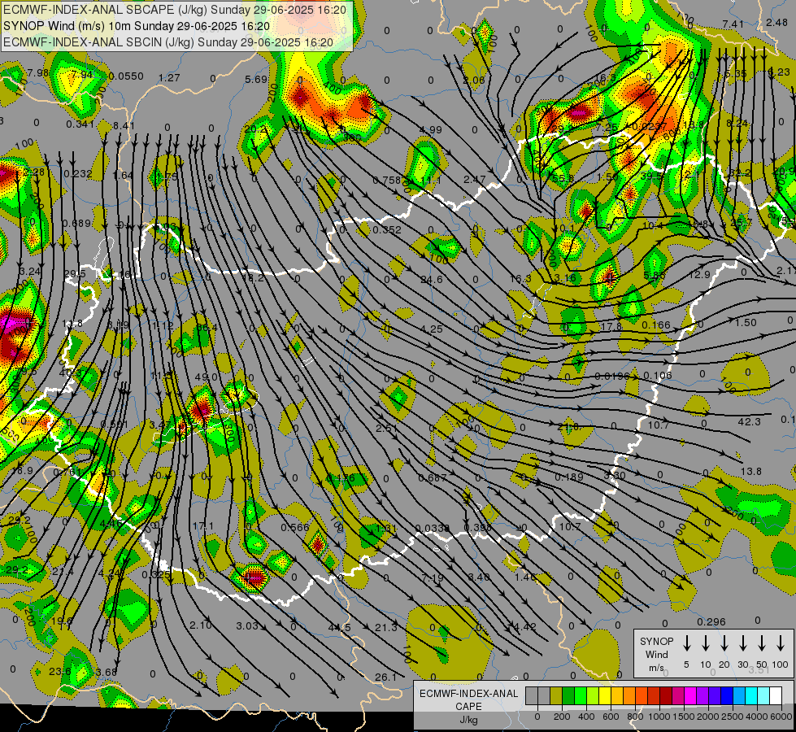Click the map value '5.69'
This screenshot has height=732, width=796.
pyautogui.click(x=255, y=79)
